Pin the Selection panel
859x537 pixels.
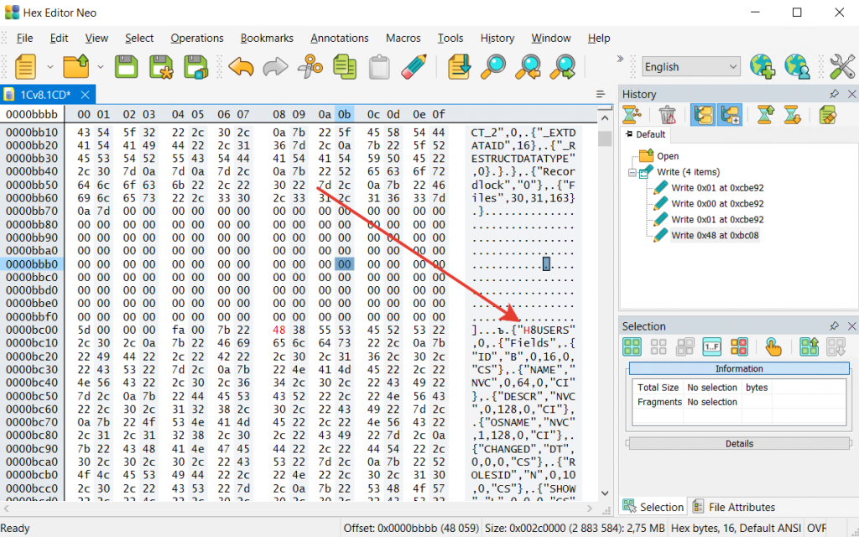click(835, 326)
